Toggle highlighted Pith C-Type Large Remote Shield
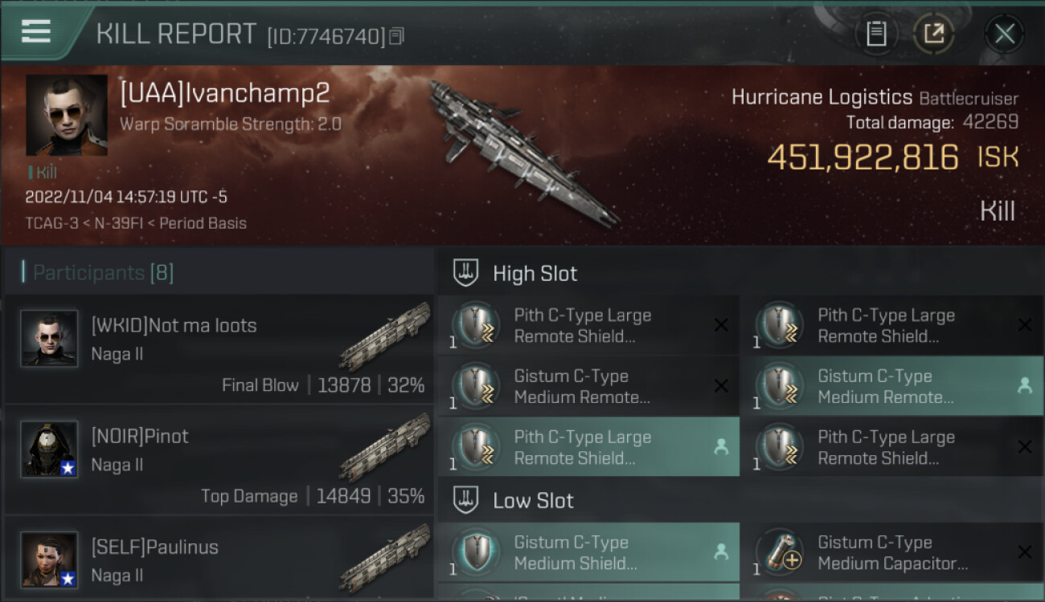 click(588, 447)
